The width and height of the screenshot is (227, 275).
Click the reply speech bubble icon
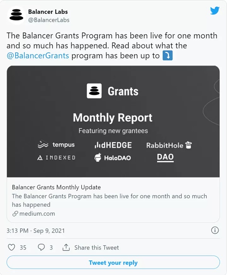tap(41, 247)
